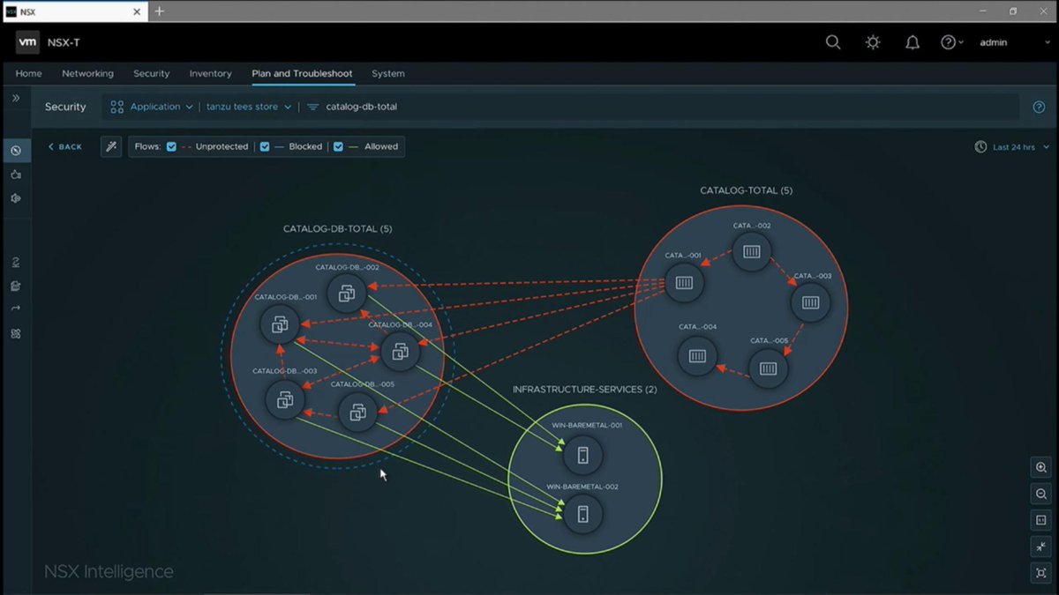Open the blue help icon in Security bar
This screenshot has width=1059, height=595.
tap(1039, 107)
